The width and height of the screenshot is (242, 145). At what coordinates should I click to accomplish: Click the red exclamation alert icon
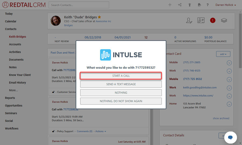coord(213,20)
